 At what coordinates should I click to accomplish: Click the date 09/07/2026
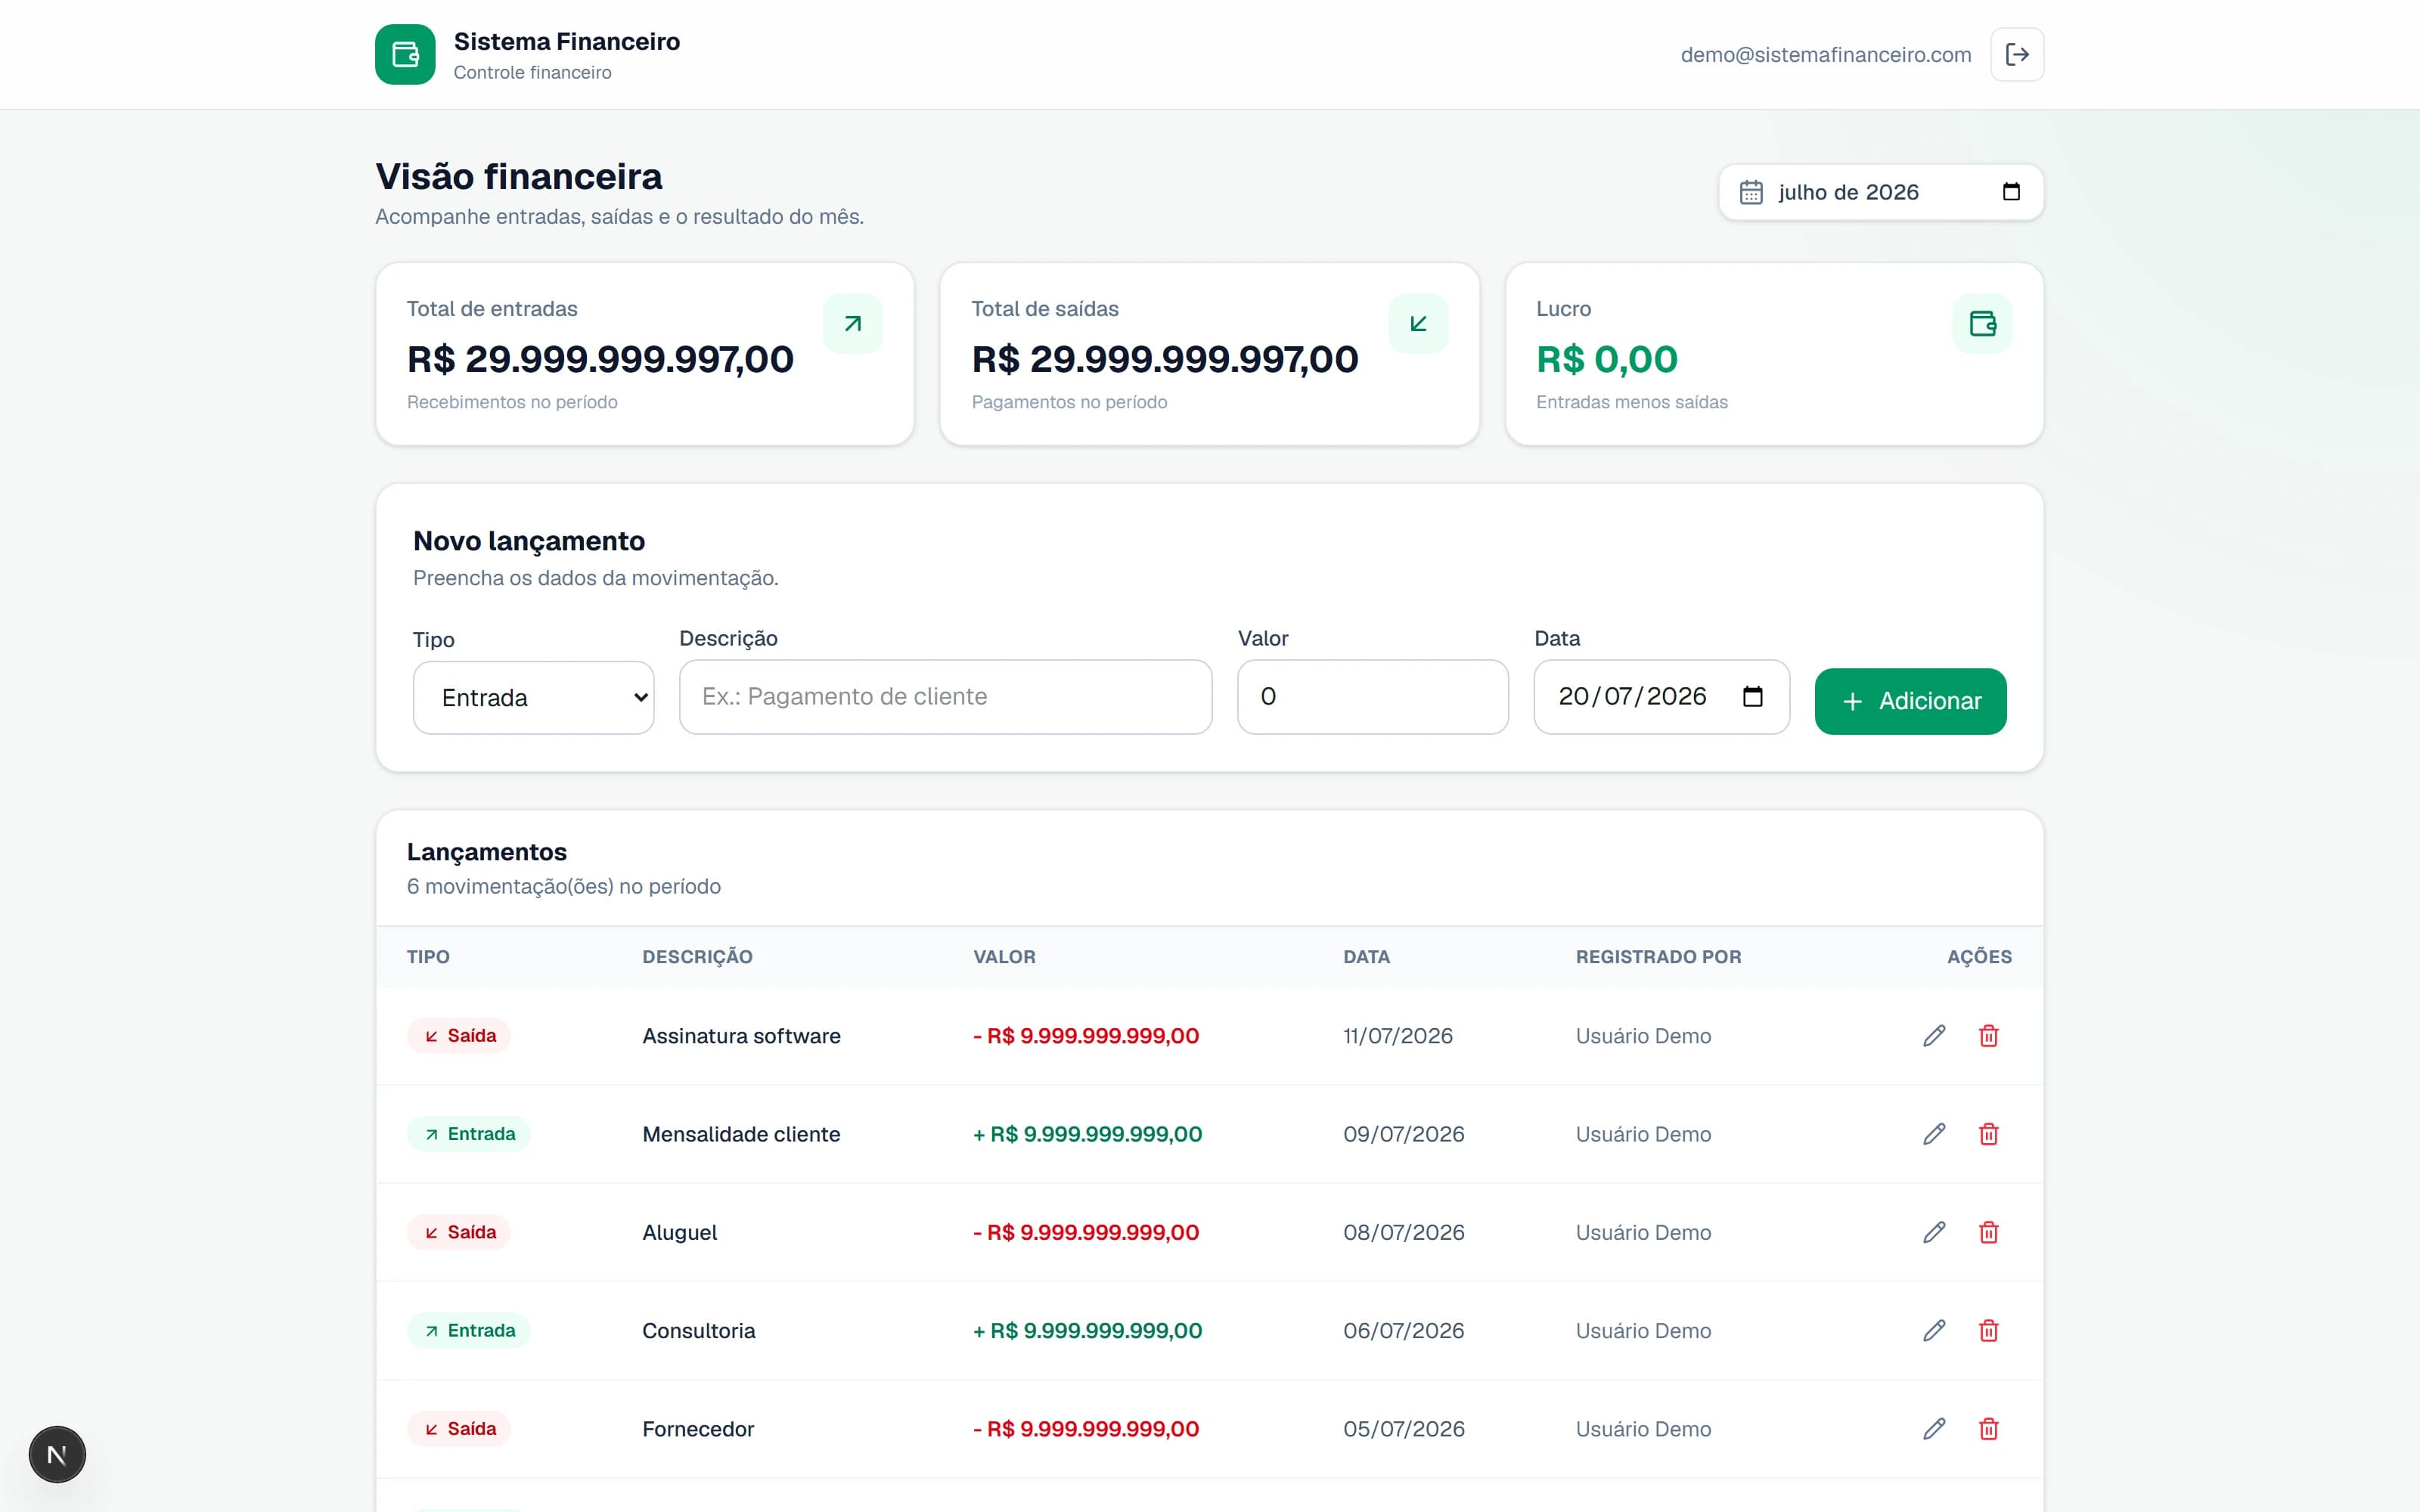pyautogui.click(x=1403, y=1134)
